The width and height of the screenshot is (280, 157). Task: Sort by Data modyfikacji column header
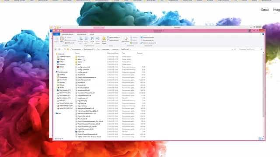tap(113, 53)
